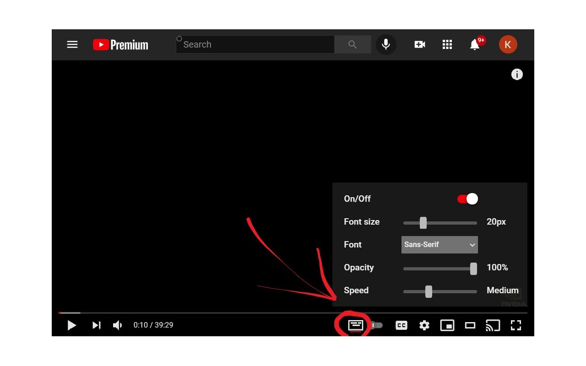
Task: Click the Medium speed value
Action: [503, 291]
